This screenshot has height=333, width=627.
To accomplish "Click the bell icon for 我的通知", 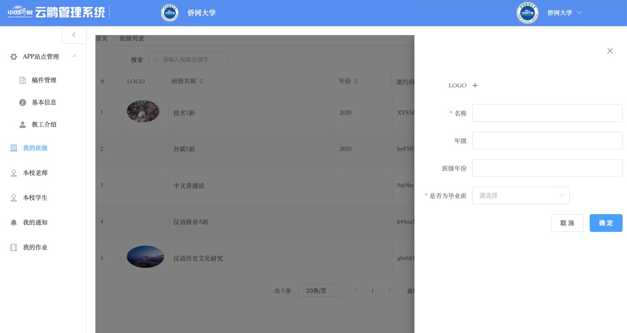I will 14,223.
